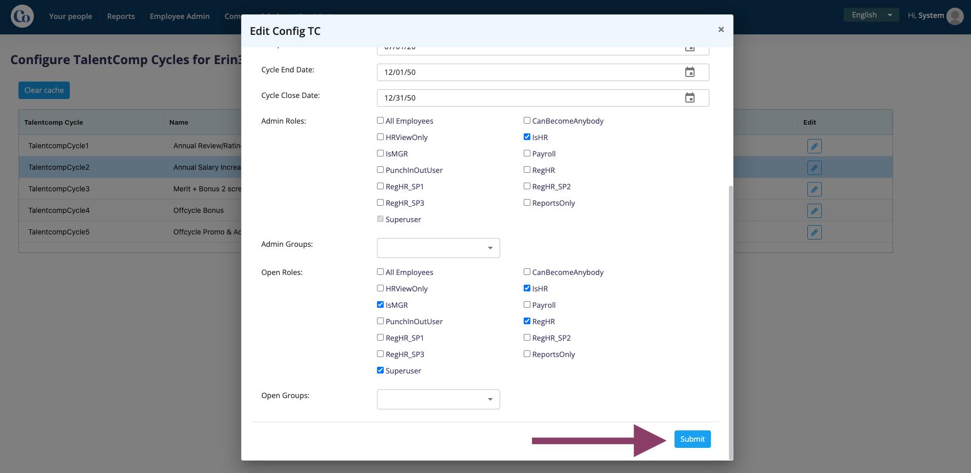Image resolution: width=971 pixels, height=473 pixels.
Task: Click edit pencil for TalentcompCycle5 row
Action: click(814, 232)
